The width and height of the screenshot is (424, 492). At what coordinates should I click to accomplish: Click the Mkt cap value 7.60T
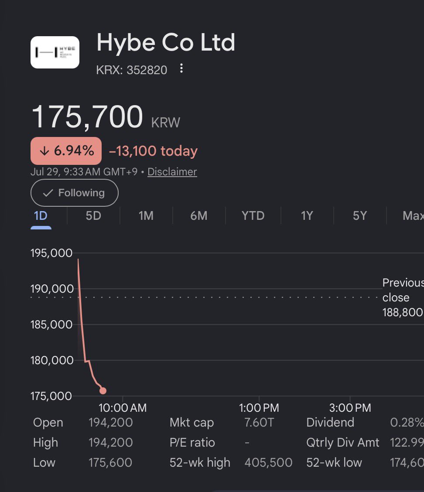(259, 422)
